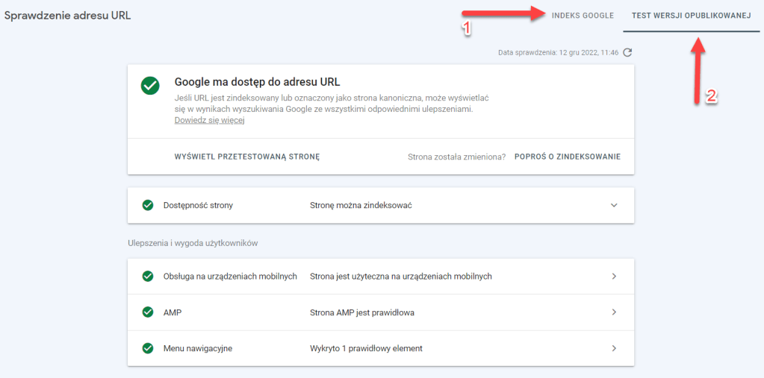Click the red arrow annotation labeled 2
The image size is (764, 378).
pyautogui.click(x=698, y=71)
